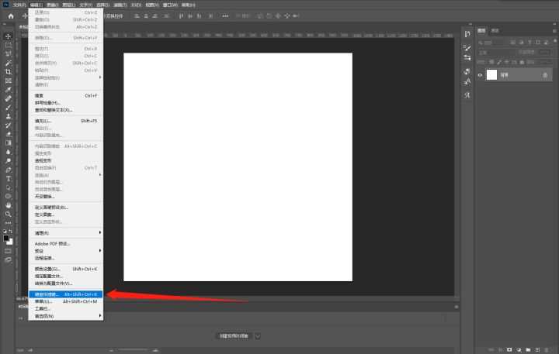Select the Dodge tool
Screen dimensions: 559x354
[x=9, y=161]
